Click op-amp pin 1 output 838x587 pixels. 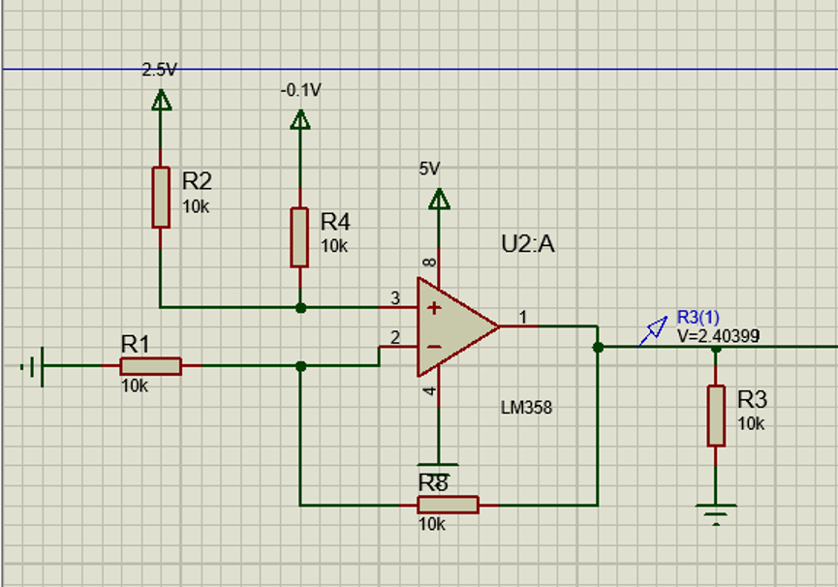tap(519, 325)
